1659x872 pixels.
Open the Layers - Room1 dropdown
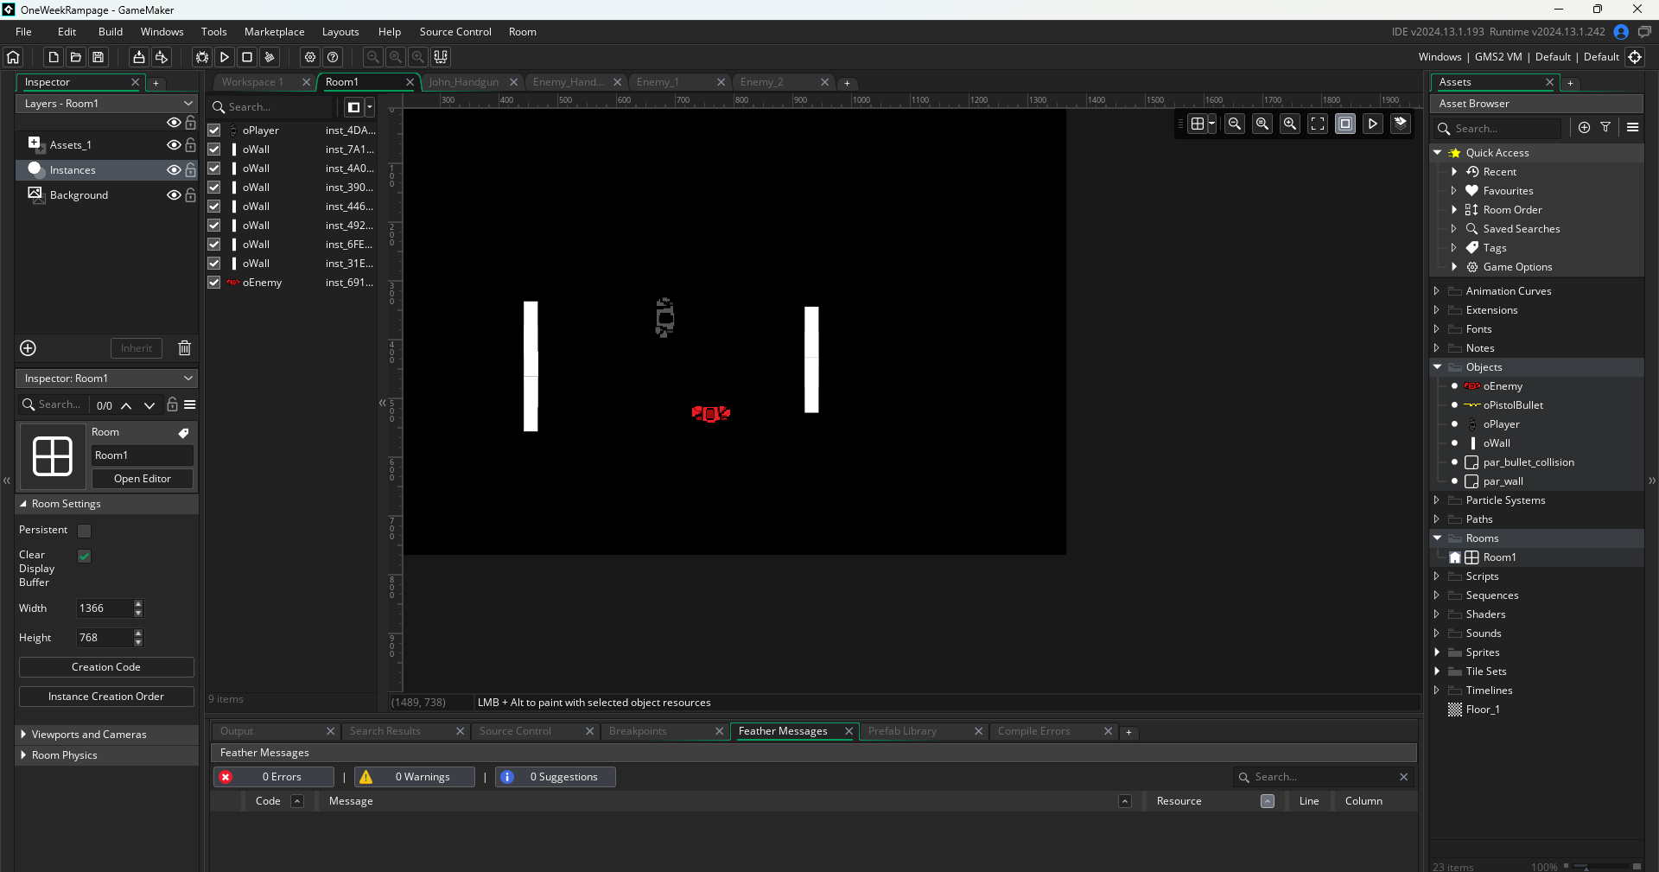(x=106, y=104)
